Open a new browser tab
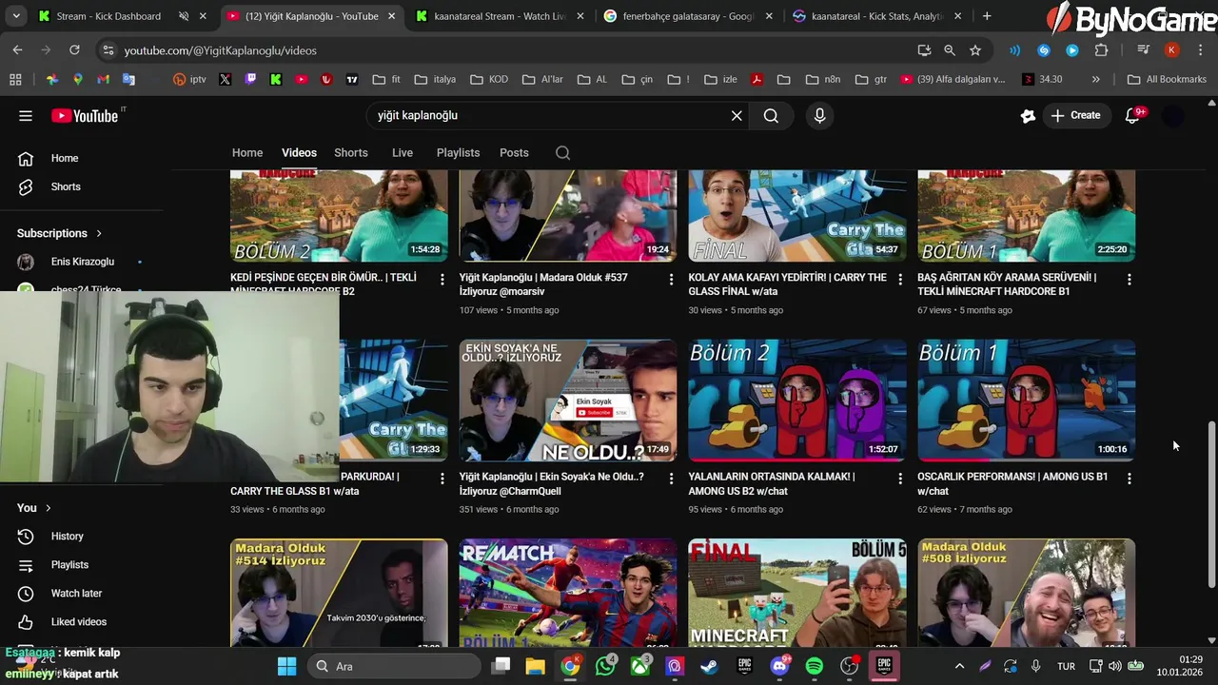This screenshot has width=1218, height=685. pyautogui.click(x=987, y=16)
